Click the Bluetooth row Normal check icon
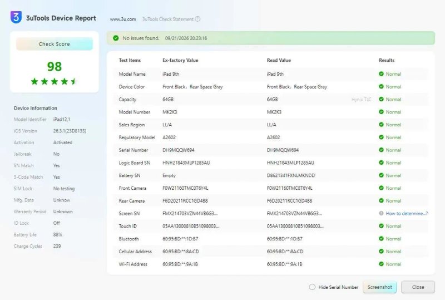Image resolution: width=445 pixels, height=300 pixels. [381, 239]
